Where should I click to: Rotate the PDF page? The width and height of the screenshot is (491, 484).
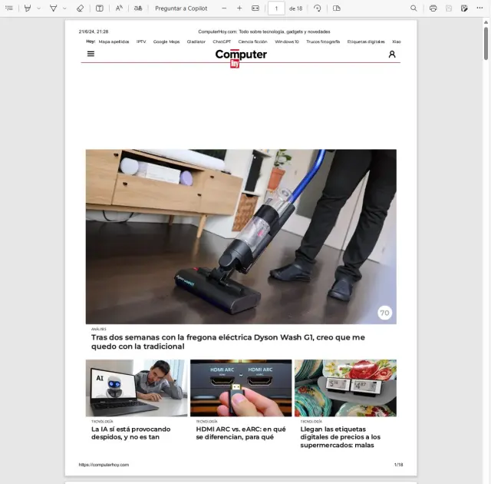[318, 8]
